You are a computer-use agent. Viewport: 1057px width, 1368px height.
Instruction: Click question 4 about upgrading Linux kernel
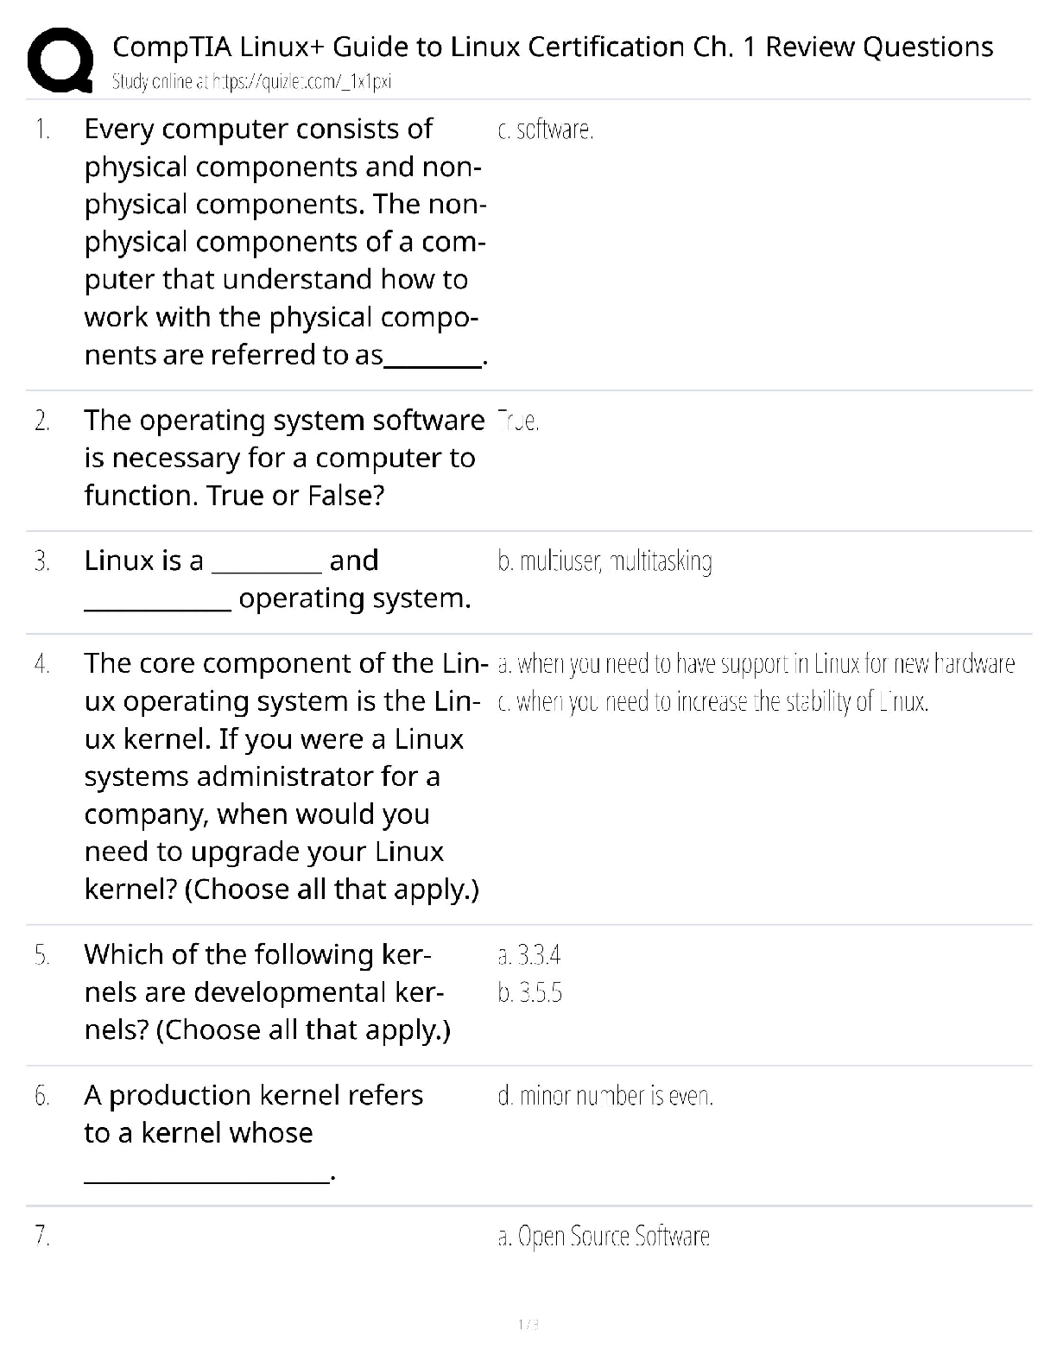tap(282, 776)
